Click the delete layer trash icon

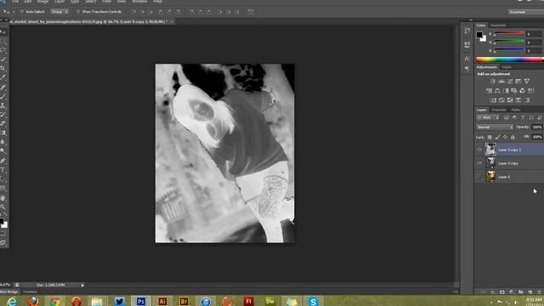(539, 292)
